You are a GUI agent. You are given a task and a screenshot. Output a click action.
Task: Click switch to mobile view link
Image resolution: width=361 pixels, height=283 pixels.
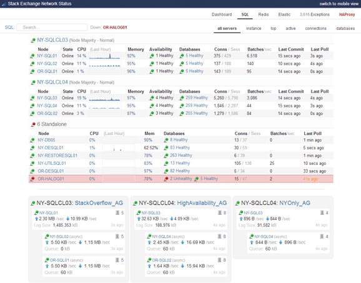click(339, 4)
